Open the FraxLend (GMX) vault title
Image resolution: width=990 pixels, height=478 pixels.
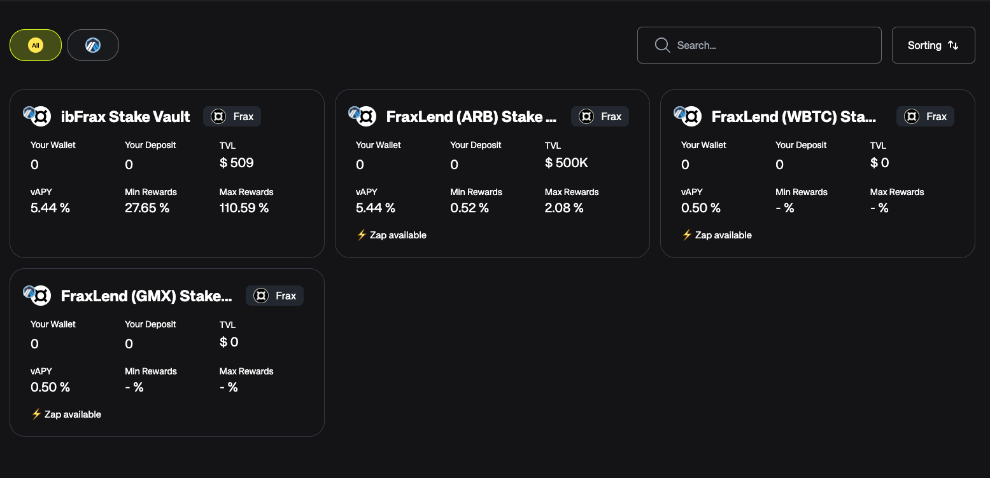[x=146, y=296]
